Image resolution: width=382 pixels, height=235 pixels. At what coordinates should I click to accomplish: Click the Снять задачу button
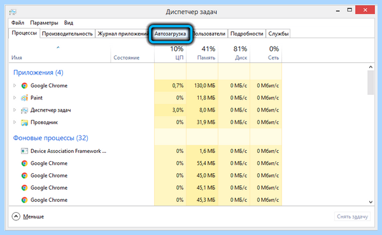[x=352, y=217]
